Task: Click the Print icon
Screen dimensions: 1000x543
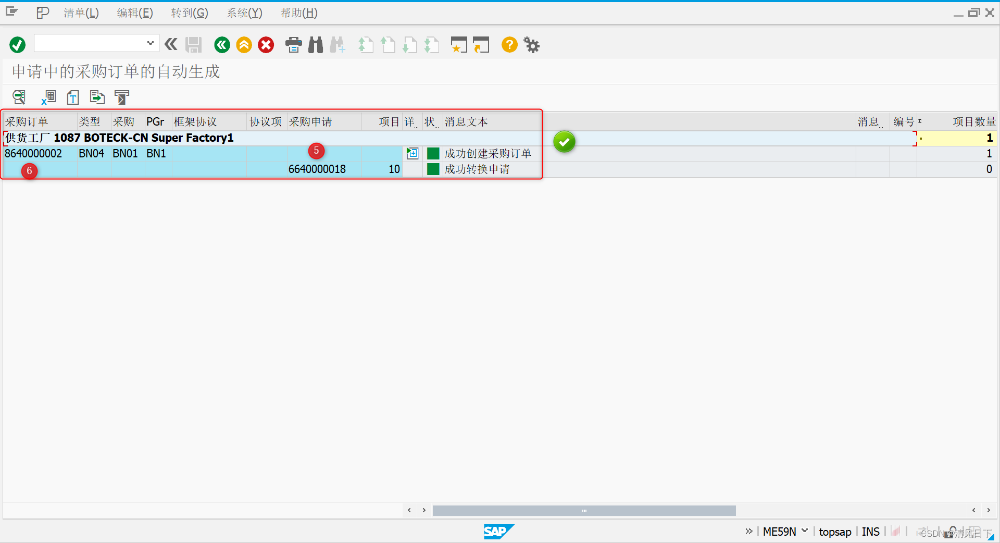Action: pos(294,45)
